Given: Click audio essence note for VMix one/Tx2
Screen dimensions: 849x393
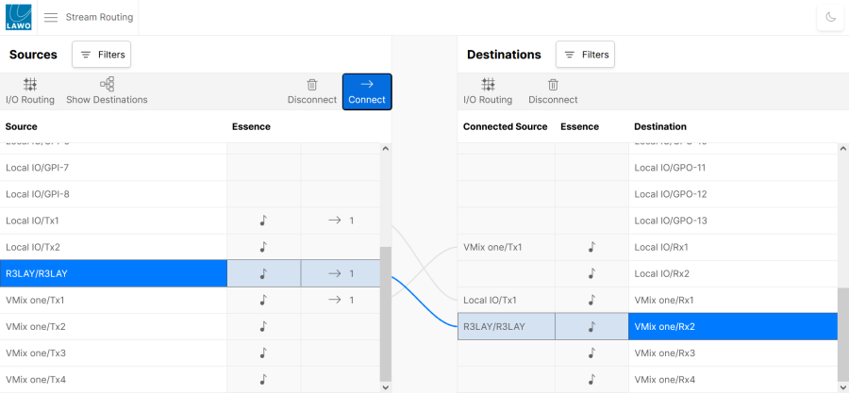Looking at the screenshot, I should [x=263, y=326].
